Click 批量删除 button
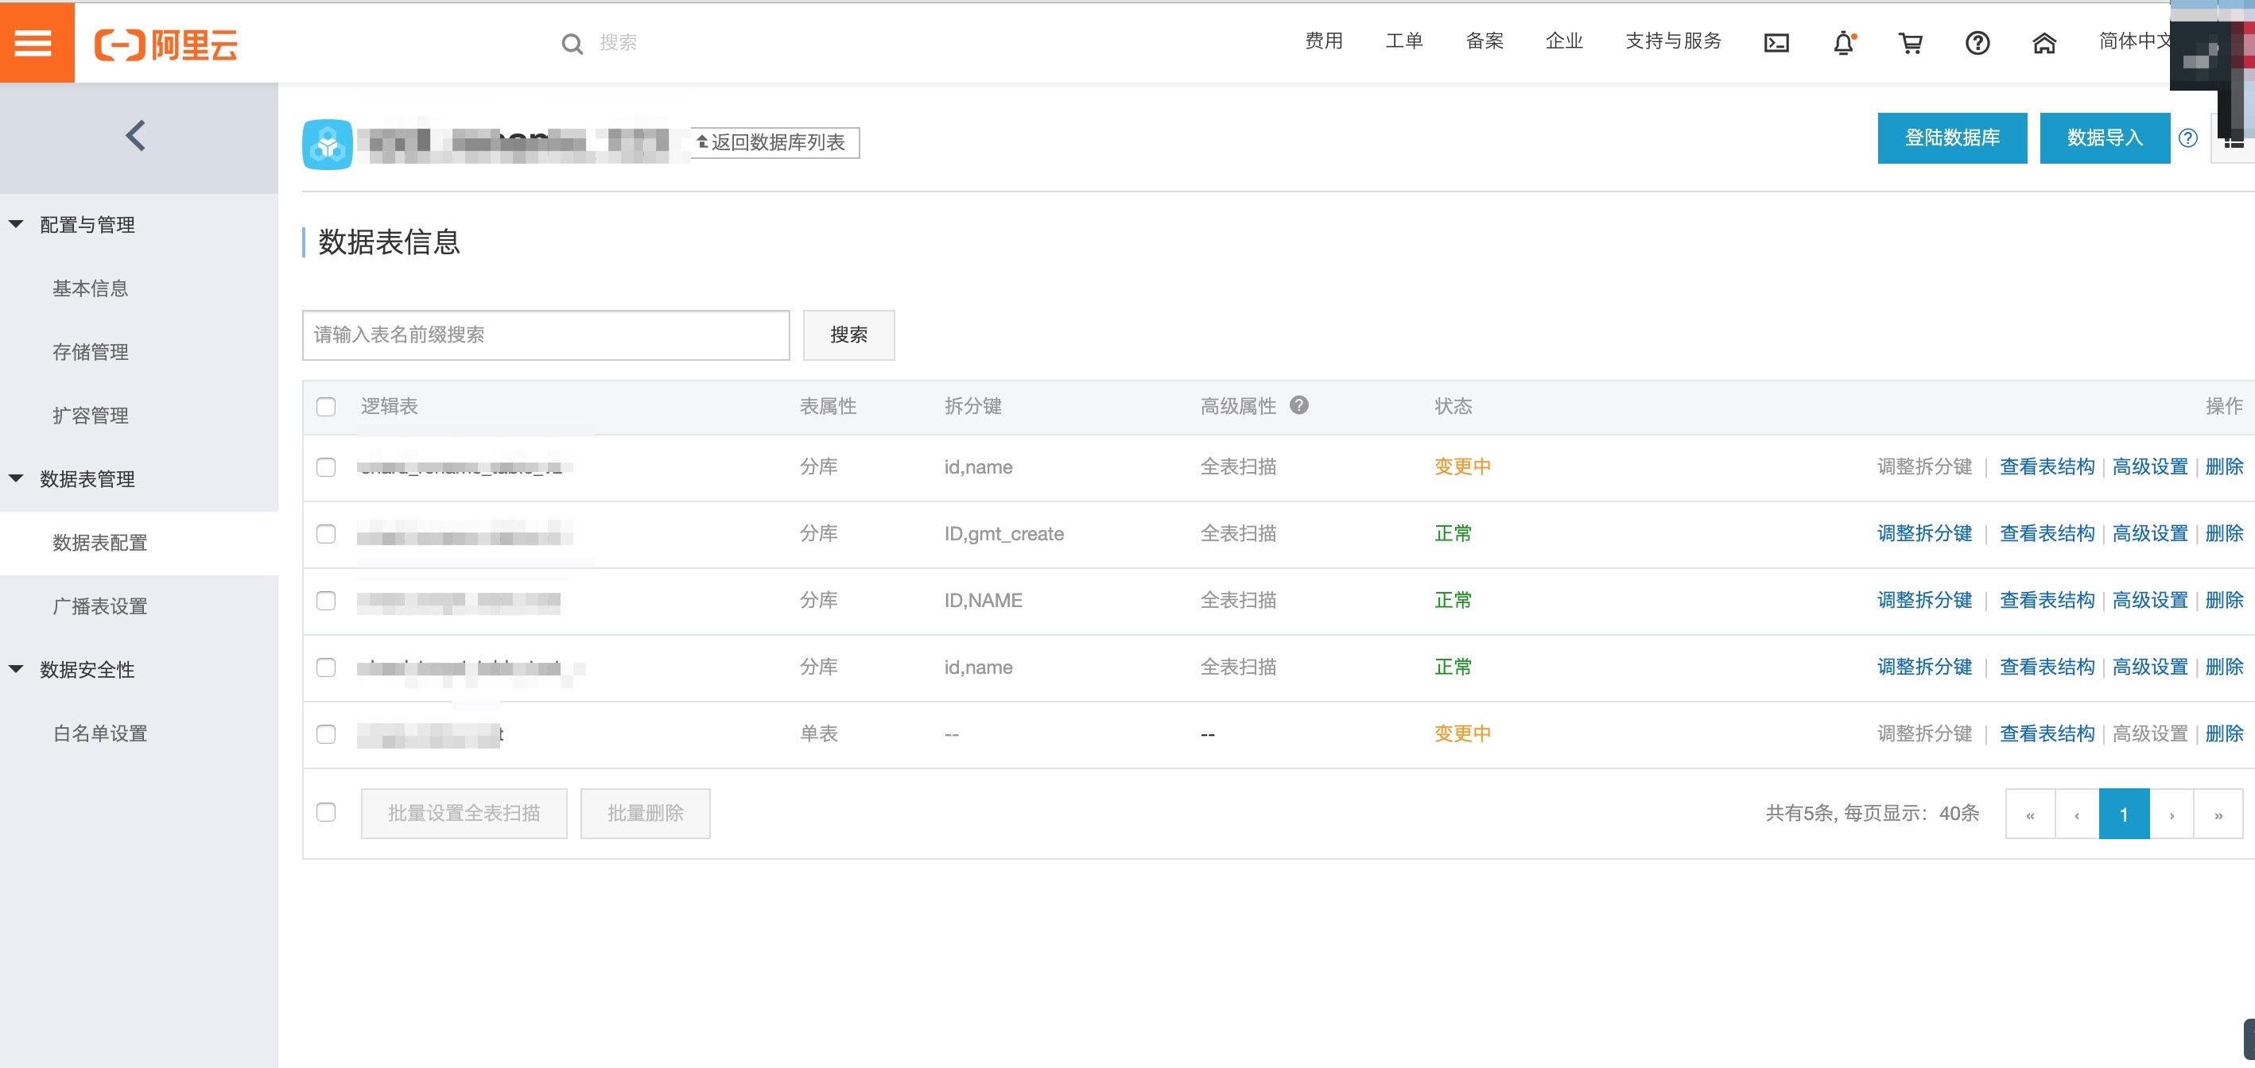This screenshot has height=1068, width=2255. point(645,814)
